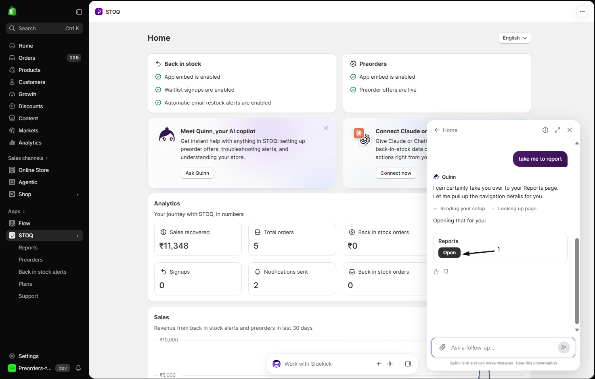
Task: Click the Ask Quinn button
Action: coord(197,173)
